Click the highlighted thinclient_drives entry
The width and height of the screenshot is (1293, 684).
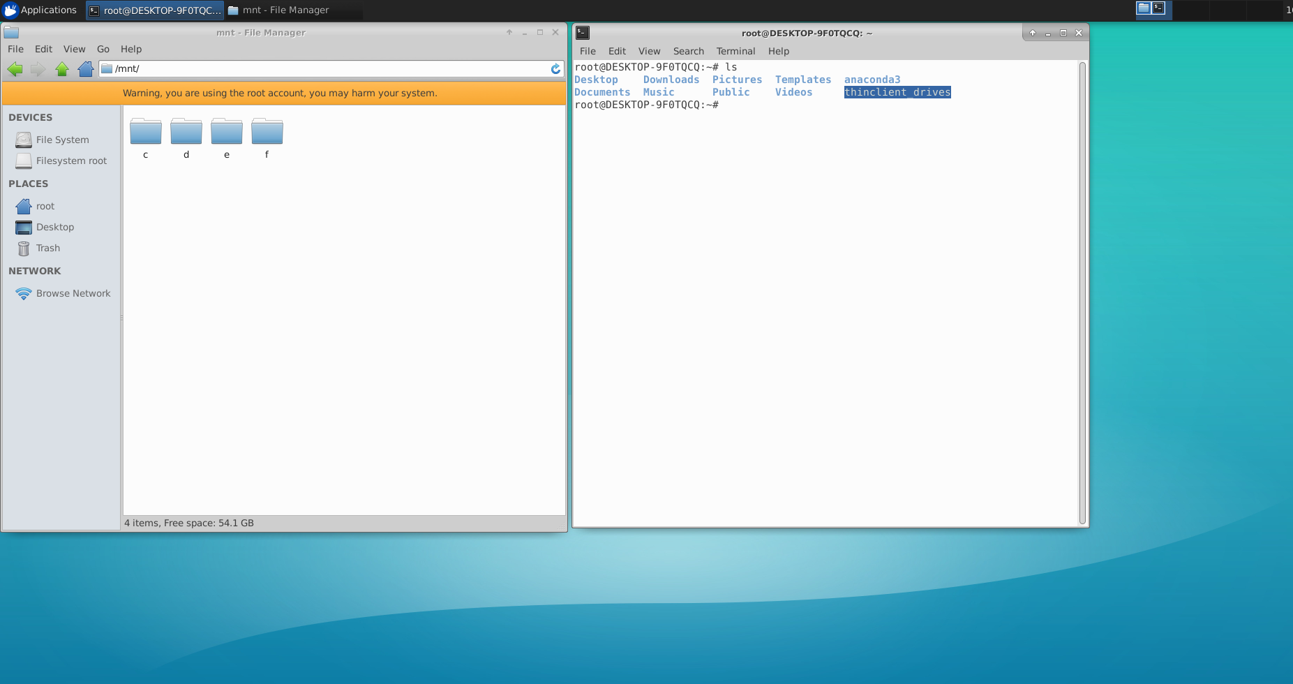897,92
